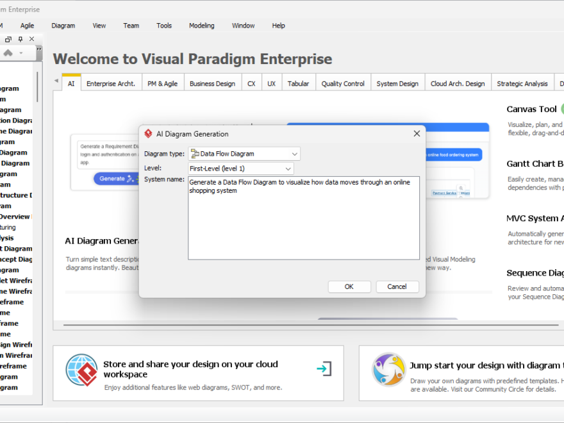Open the Diagram type dropdown

pyautogui.click(x=294, y=153)
